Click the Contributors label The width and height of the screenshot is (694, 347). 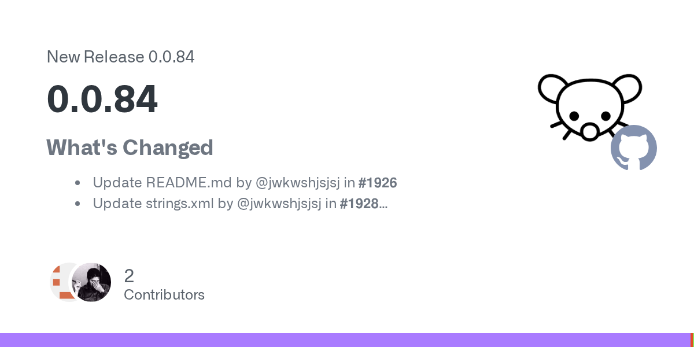pyautogui.click(x=164, y=295)
